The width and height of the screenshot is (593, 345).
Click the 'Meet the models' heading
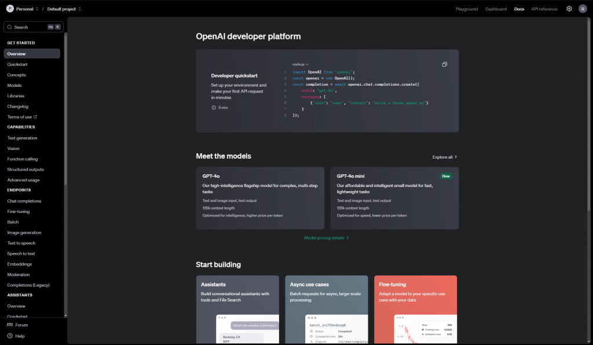(224, 156)
